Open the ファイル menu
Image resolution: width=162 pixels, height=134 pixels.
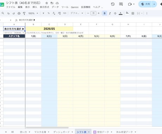tap(11, 7)
